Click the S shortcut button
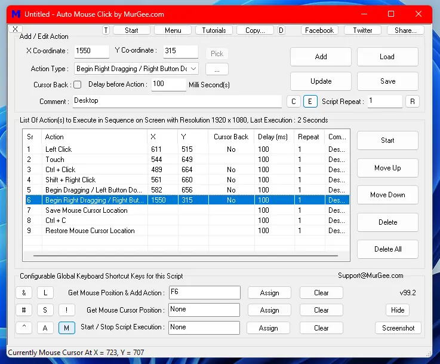This screenshot has height=364, width=440. coord(45,310)
